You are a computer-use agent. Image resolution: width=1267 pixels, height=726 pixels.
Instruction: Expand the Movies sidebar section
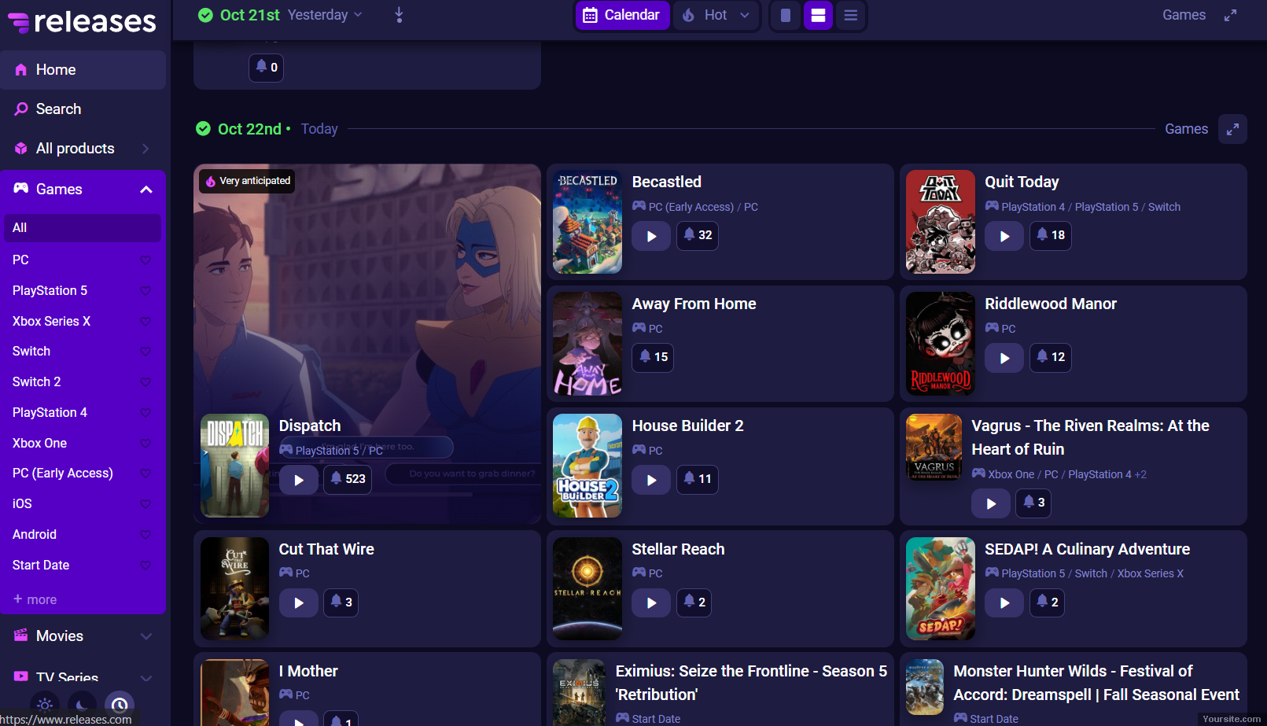click(x=146, y=636)
